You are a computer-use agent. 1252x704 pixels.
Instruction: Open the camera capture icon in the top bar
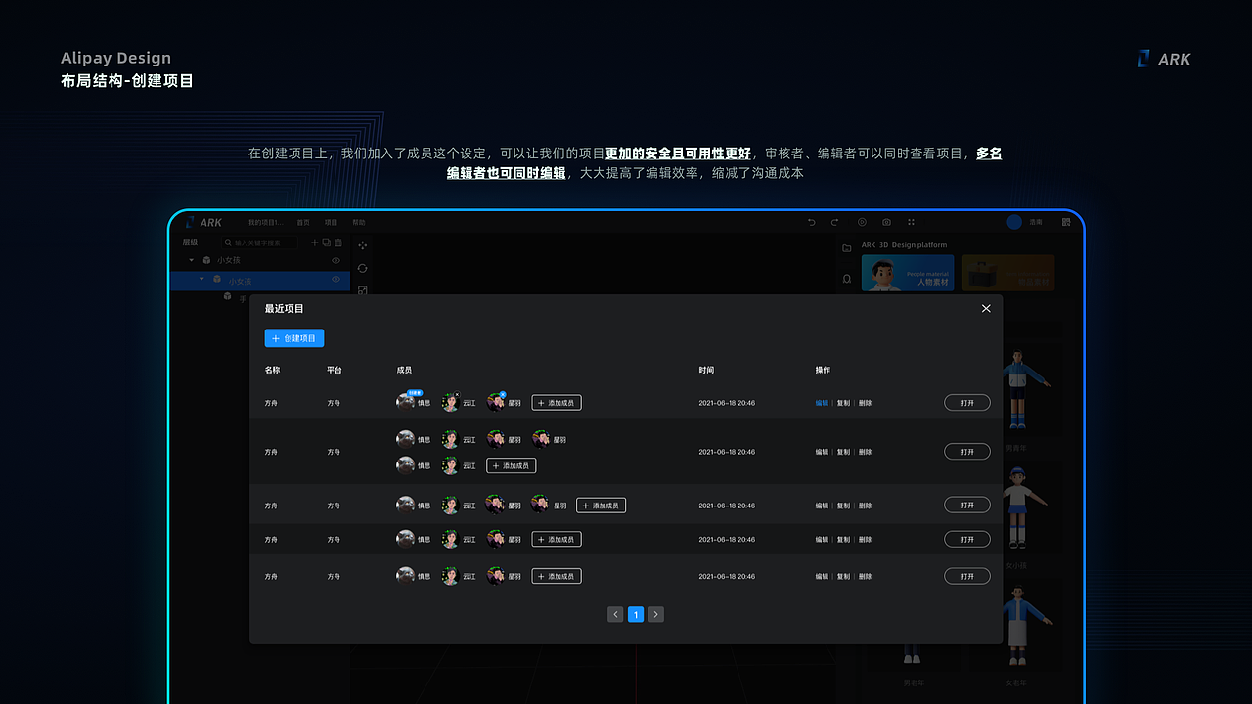(887, 222)
